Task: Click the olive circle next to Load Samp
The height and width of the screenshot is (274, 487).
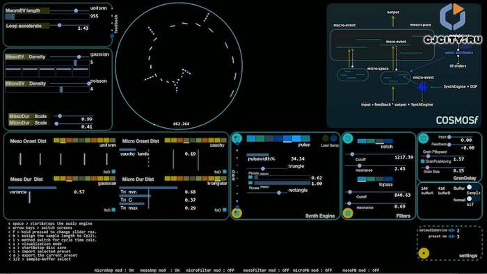Action: 325,138
